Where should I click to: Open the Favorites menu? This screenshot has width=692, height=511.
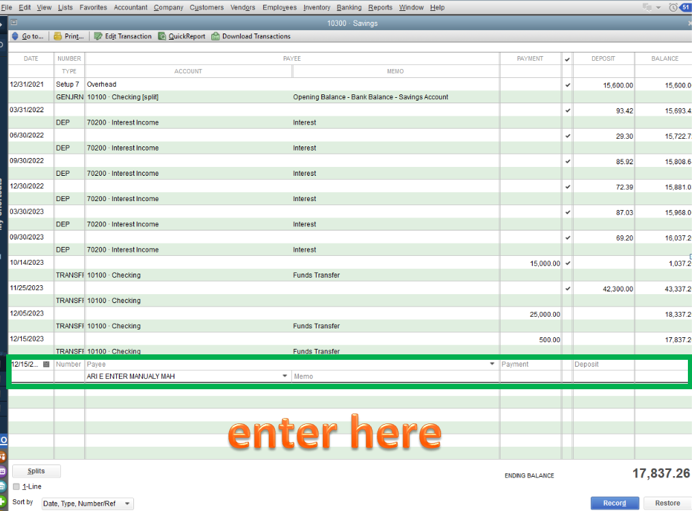(93, 8)
